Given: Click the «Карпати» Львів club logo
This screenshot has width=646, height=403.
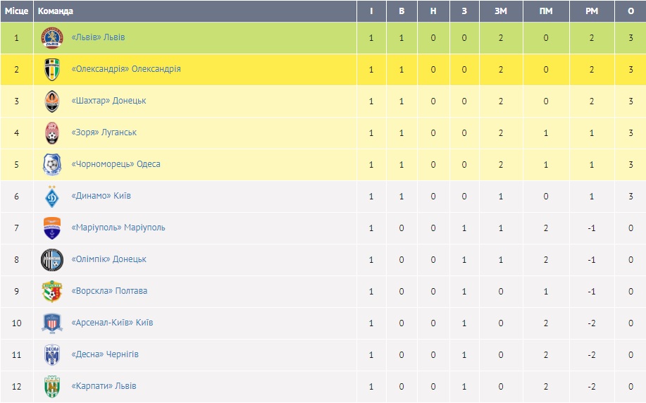Looking at the screenshot, I should click(x=52, y=386).
